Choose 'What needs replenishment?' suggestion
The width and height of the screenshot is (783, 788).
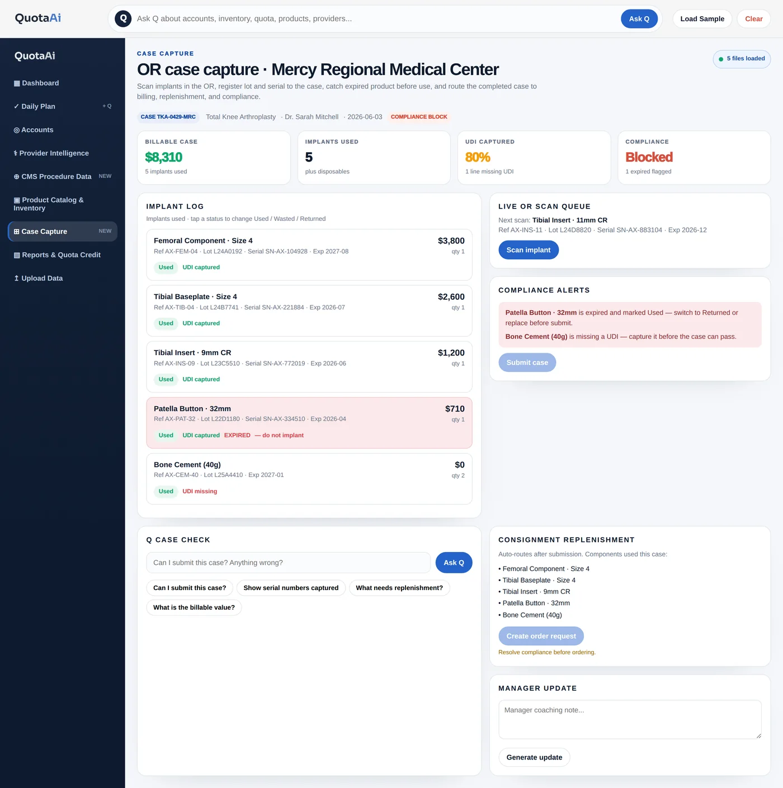[x=399, y=588]
